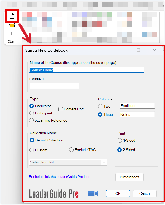
Task: Select Two columns option
Action: pos(100,106)
